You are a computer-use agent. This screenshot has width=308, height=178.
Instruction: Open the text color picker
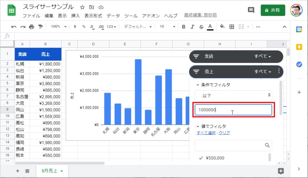tap(210, 27)
